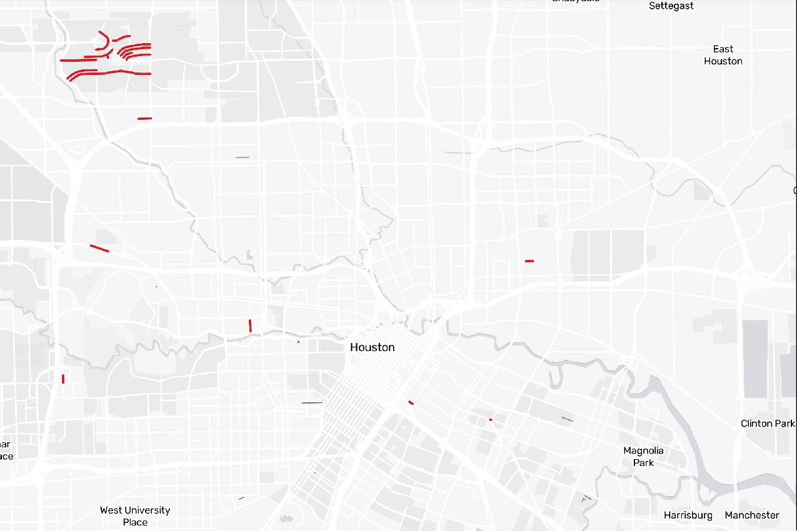Select the Manchester label

751,515
